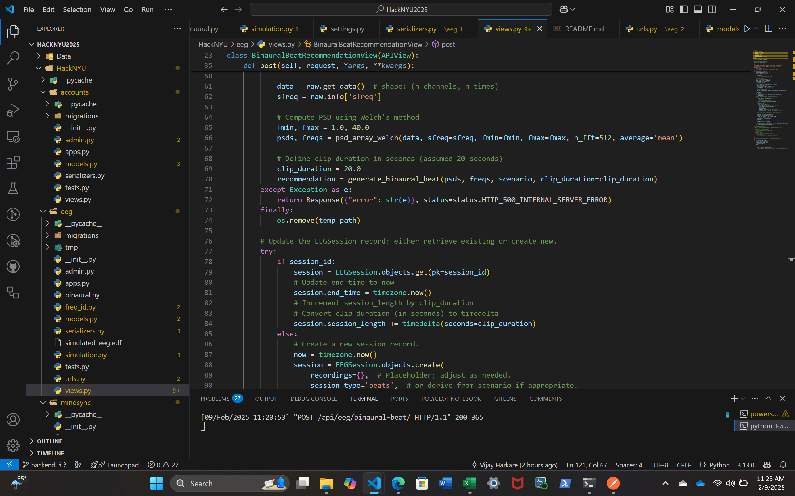Click the Split Editor Right icon
Image resolution: width=795 pixels, height=496 pixels.
[768, 29]
